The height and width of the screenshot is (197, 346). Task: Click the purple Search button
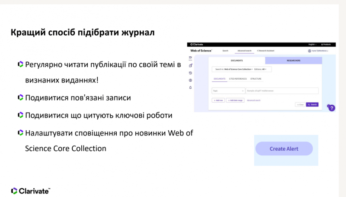[x=312, y=104]
